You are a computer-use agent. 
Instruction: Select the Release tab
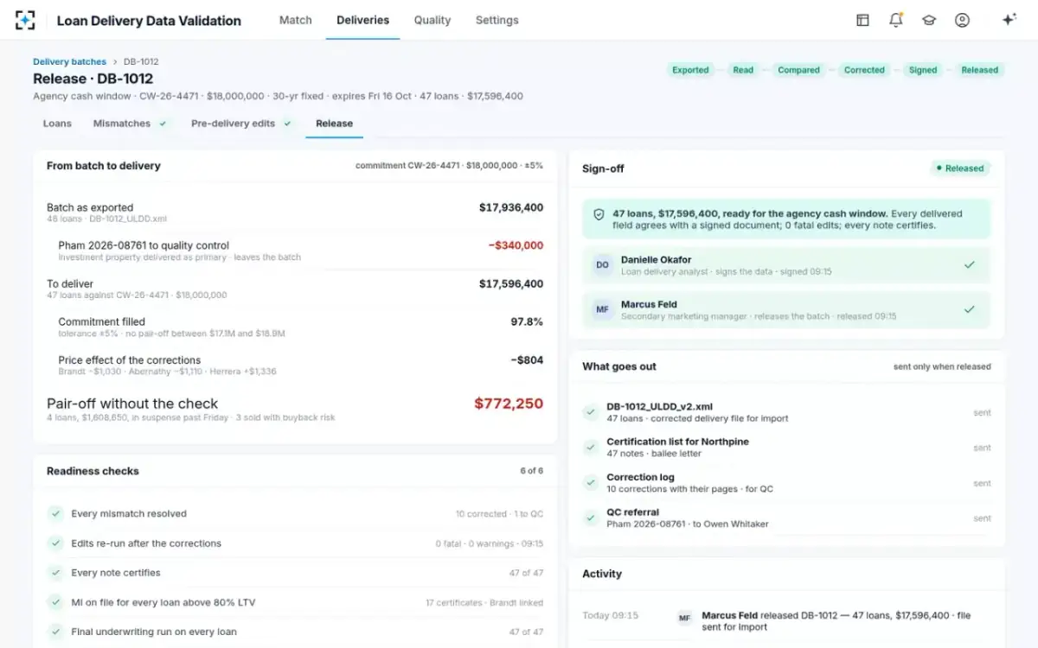coord(334,124)
